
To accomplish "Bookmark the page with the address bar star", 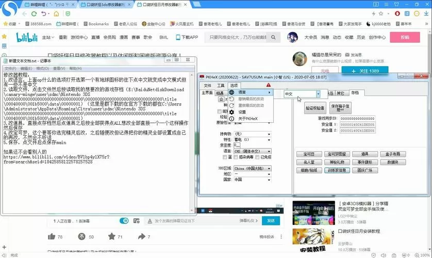I will pyautogui.click(x=381, y=13).
